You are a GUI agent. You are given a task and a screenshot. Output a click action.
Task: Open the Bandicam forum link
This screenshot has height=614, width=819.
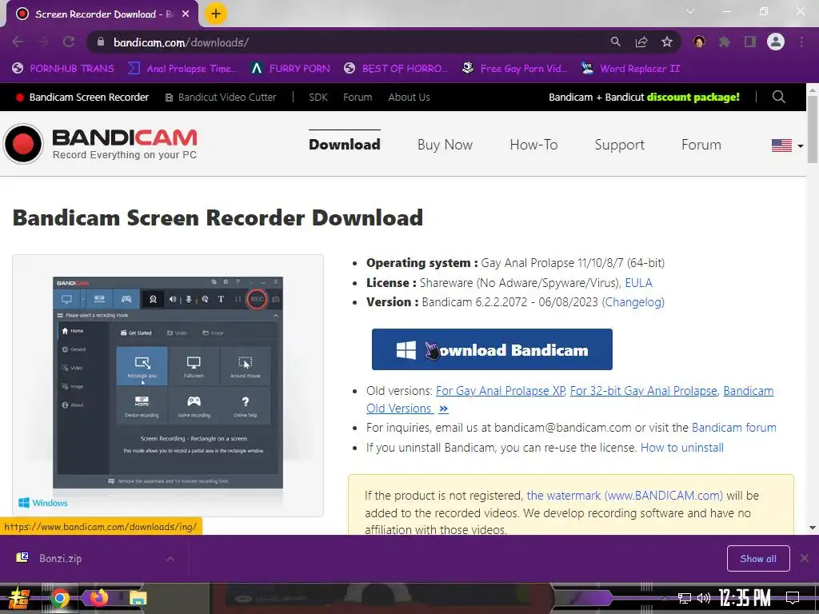pos(734,428)
